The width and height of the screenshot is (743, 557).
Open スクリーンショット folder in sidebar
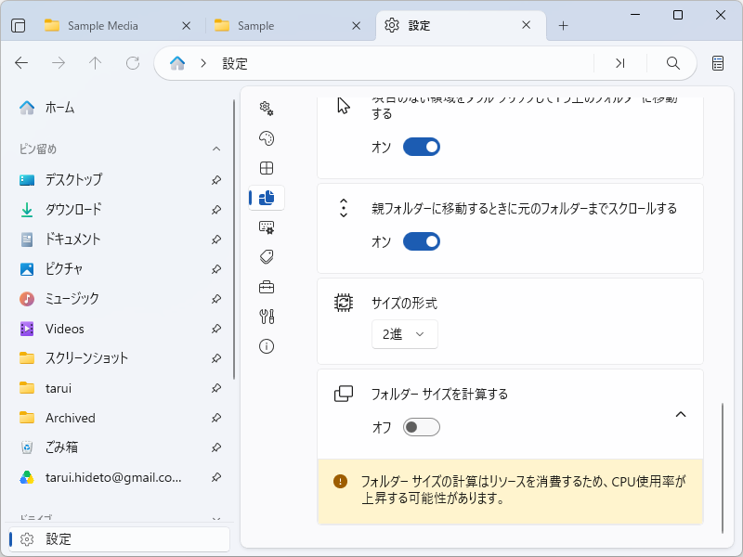pyautogui.click(x=120, y=358)
